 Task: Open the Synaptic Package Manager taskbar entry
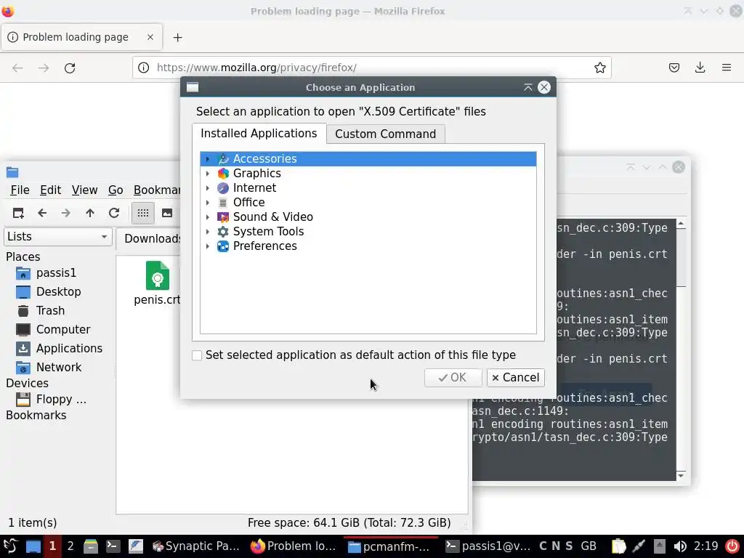(x=195, y=546)
